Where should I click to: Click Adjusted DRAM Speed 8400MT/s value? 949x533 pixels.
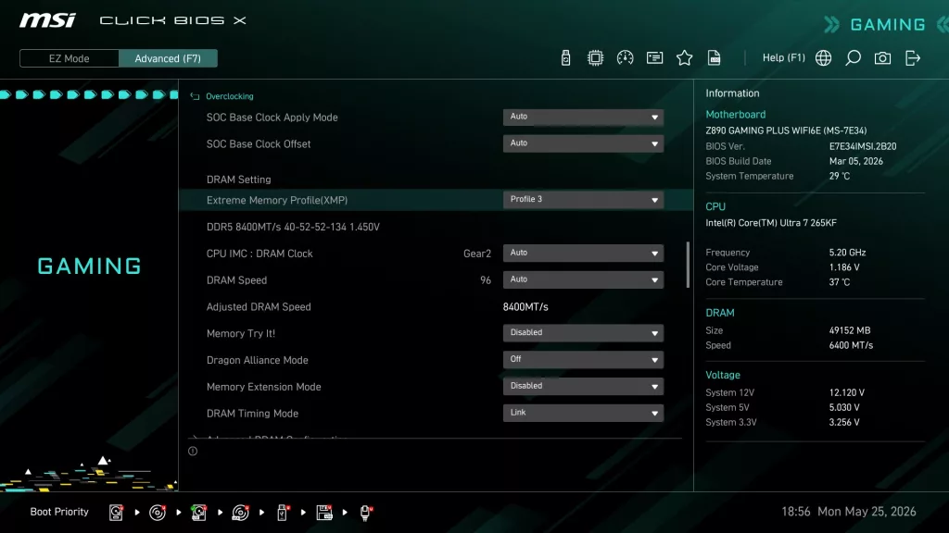click(525, 307)
